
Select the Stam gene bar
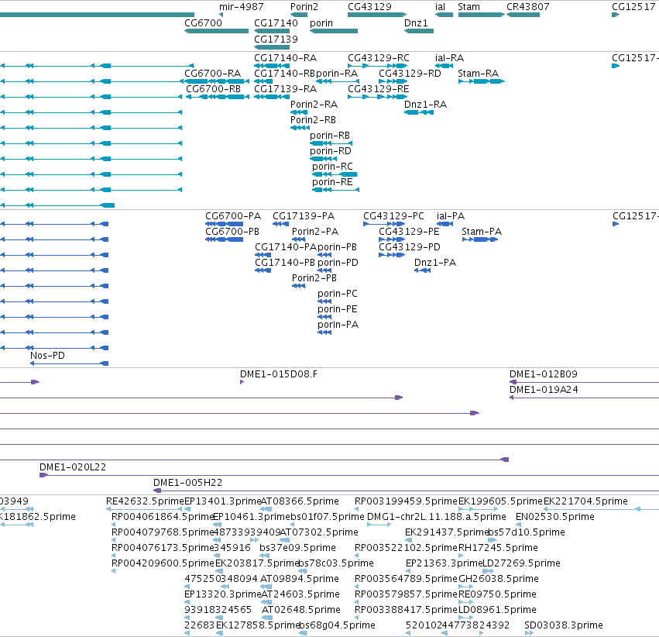click(x=481, y=15)
